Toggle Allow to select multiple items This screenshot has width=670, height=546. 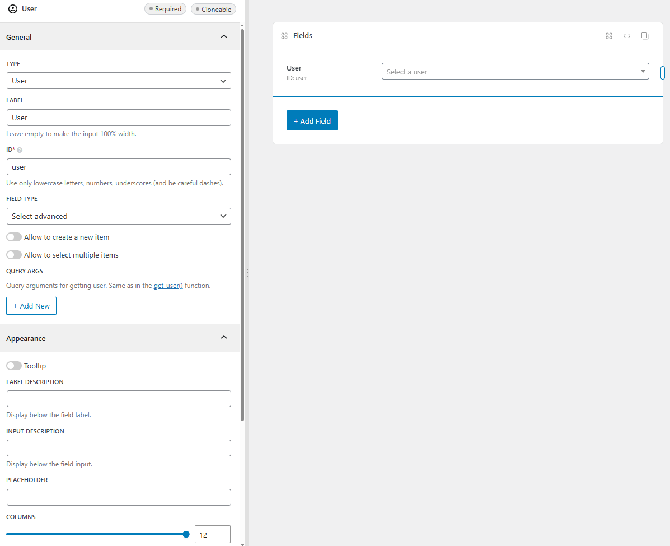pos(14,255)
